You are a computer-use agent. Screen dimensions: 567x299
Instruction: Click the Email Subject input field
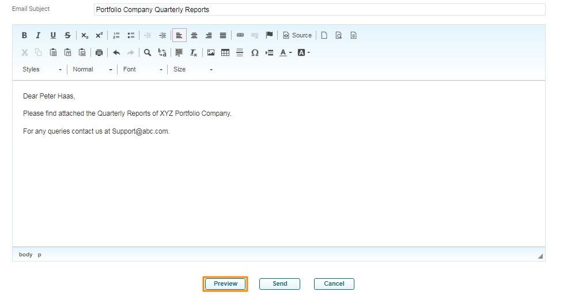(319, 10)
